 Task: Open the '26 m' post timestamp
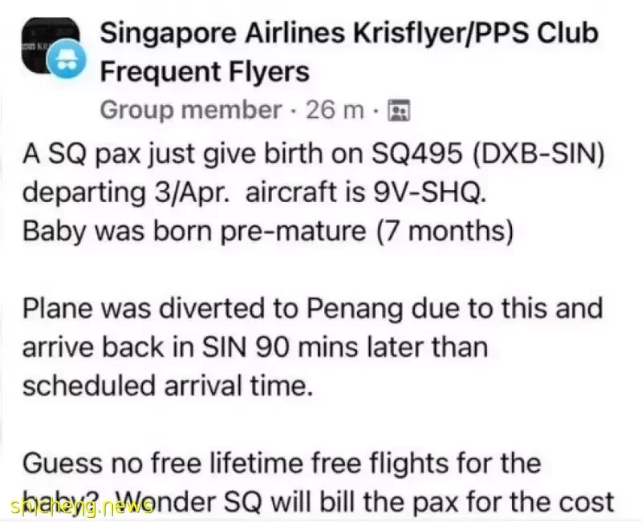tap(335, 110)
